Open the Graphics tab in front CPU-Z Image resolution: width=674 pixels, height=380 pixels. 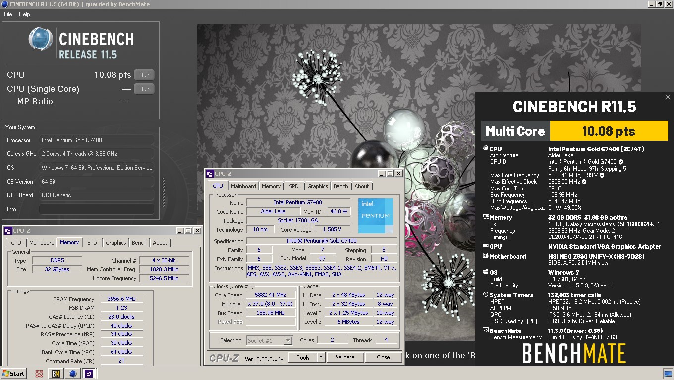tap(317, 186)
